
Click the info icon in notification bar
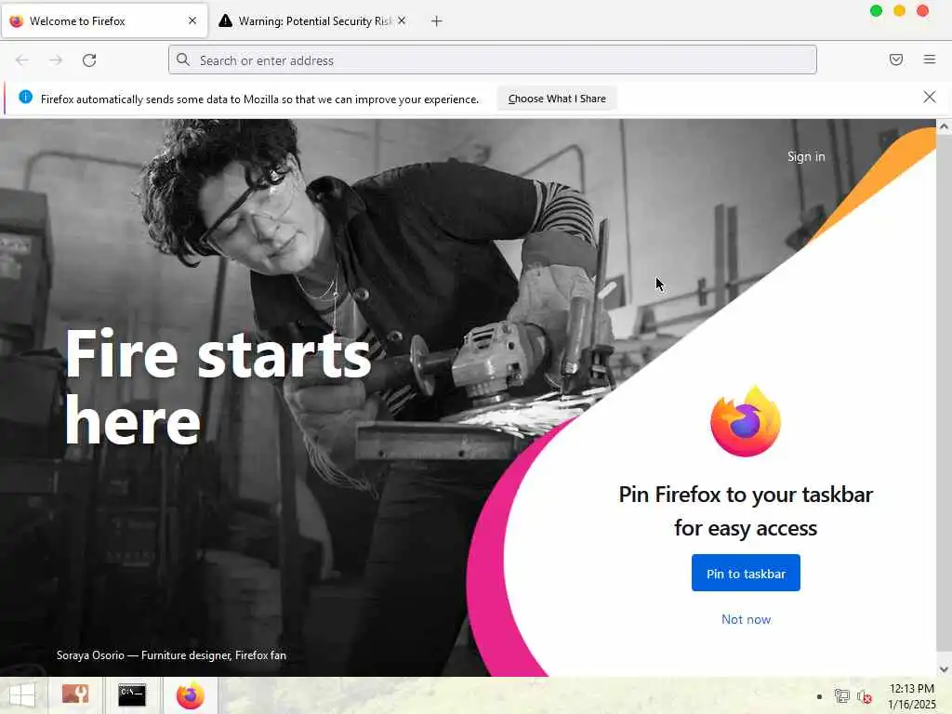[25, 97]
